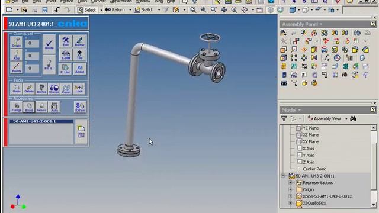Expand the Xpipe-50-AM1-U43-2-001:1 node
The width and height of the screenshot is (379, 213).
pos(291,196)
